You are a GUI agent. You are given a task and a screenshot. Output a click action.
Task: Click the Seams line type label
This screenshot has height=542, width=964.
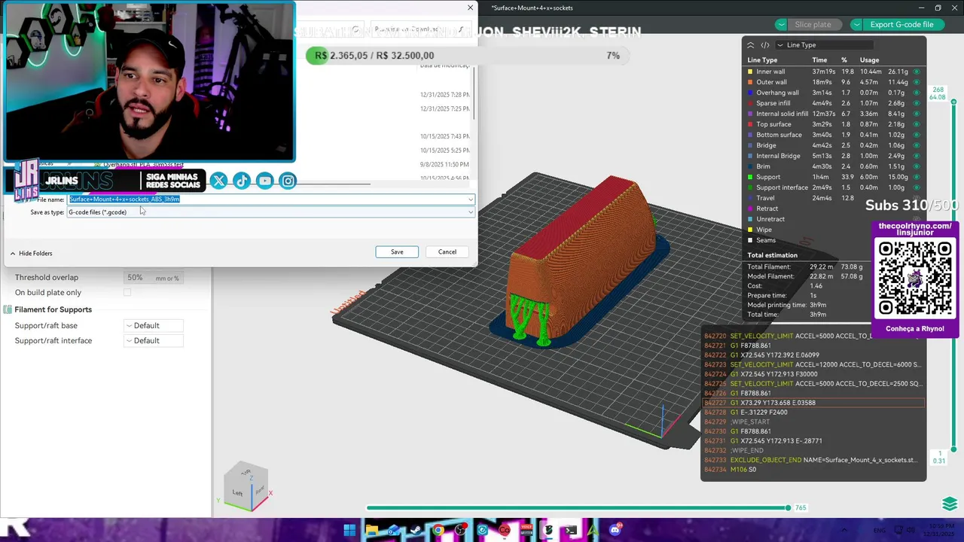pos(766,240)
